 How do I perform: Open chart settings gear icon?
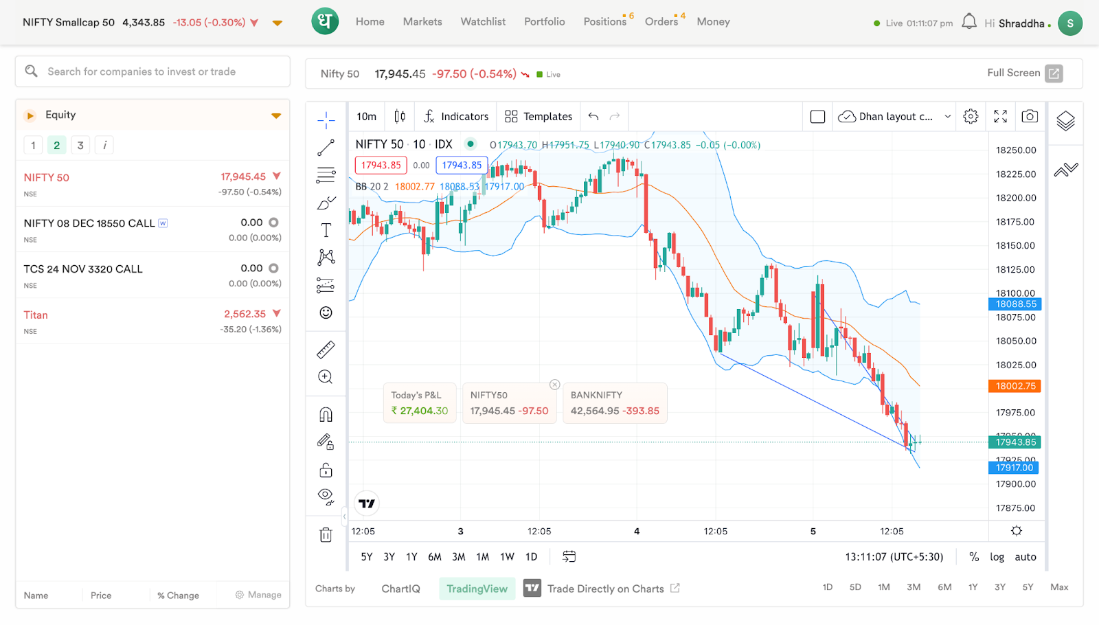coord(971,117)
